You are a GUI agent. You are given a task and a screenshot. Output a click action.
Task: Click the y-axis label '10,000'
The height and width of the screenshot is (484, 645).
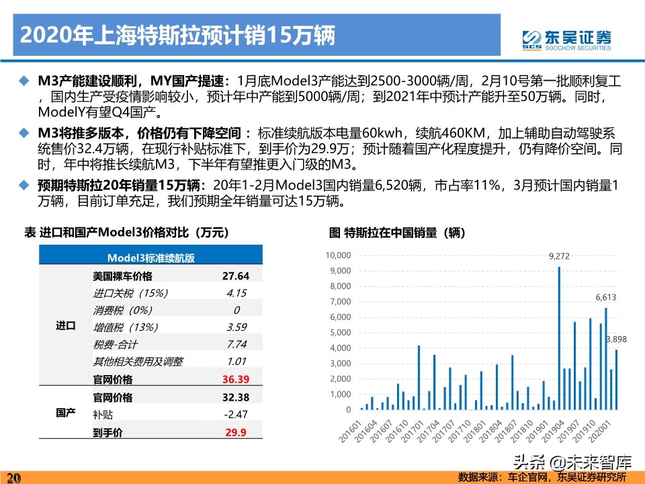click(338, 255)
